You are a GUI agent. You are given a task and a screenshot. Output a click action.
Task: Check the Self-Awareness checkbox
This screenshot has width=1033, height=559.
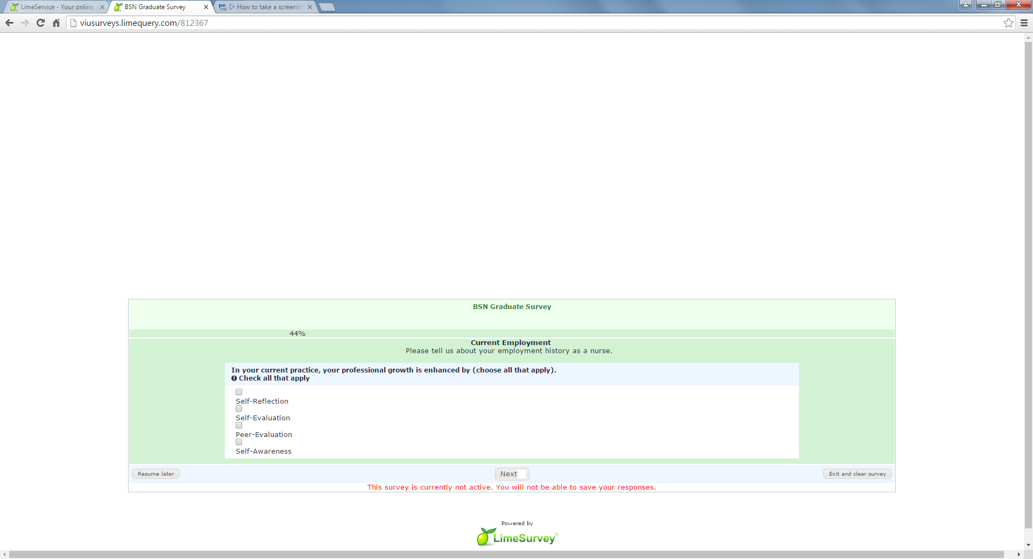[x=239, y=442]
